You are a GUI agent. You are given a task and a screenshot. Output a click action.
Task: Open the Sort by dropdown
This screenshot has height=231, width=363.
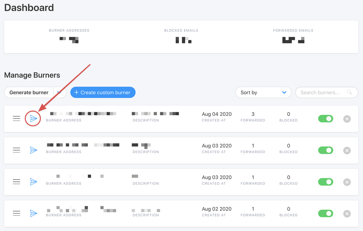point(263,92)
